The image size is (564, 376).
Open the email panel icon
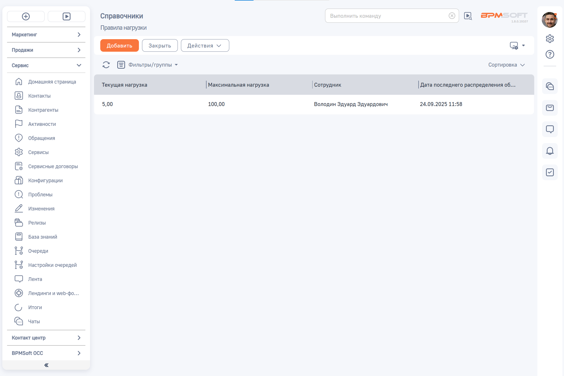point(550,108)
